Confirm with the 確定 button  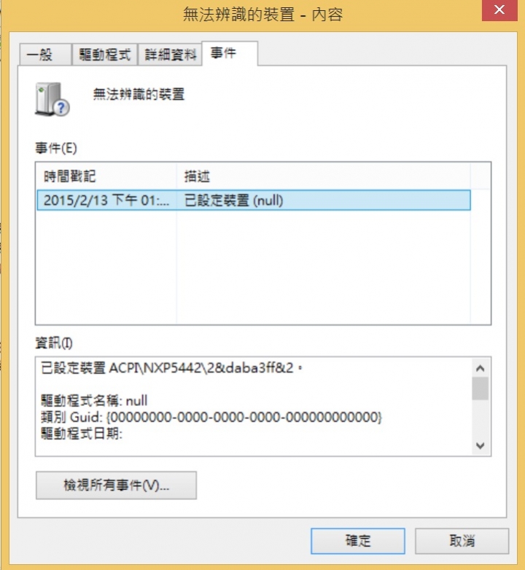(x=358, y=541)
